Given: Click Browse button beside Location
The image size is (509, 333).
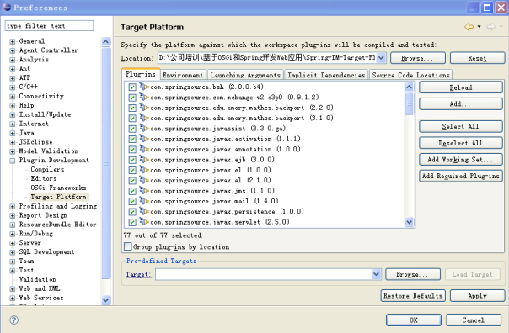Looking at the screenshot, I should tap(418, 58).
